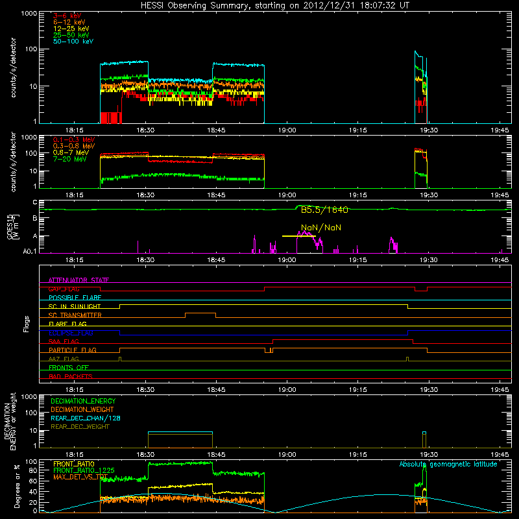Click the GOES15 axis label
Viewport: 519px width, 519px height.
coord(13,226)
